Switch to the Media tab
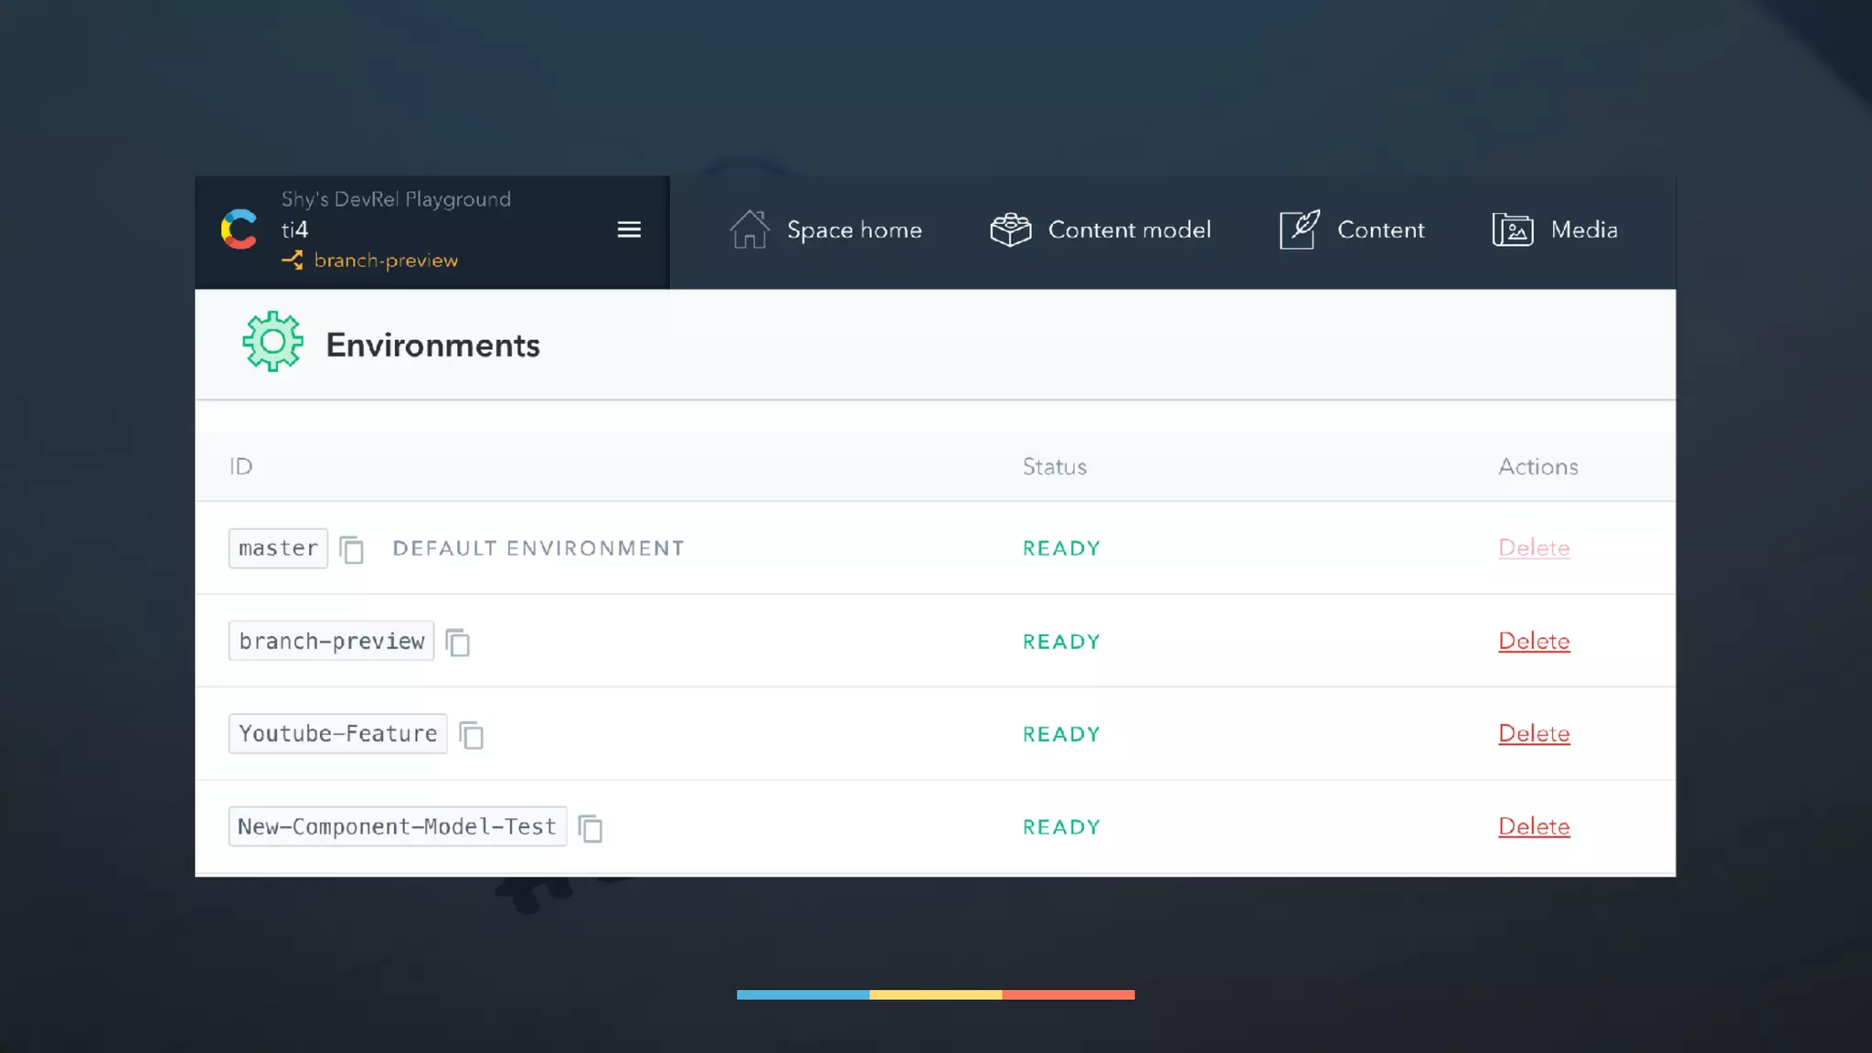The width and height of the screenshot is (1872, 1053). (x=1583, y=230)
